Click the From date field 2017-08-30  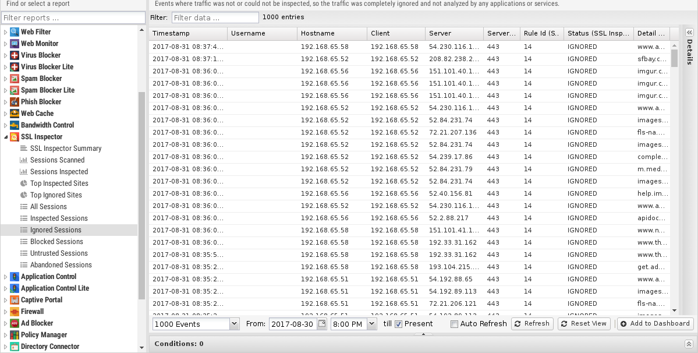293,324
